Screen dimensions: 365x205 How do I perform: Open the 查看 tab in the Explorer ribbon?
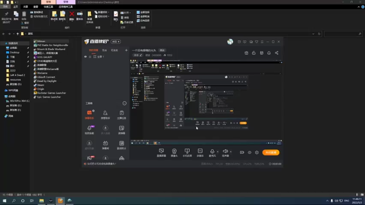36,7
